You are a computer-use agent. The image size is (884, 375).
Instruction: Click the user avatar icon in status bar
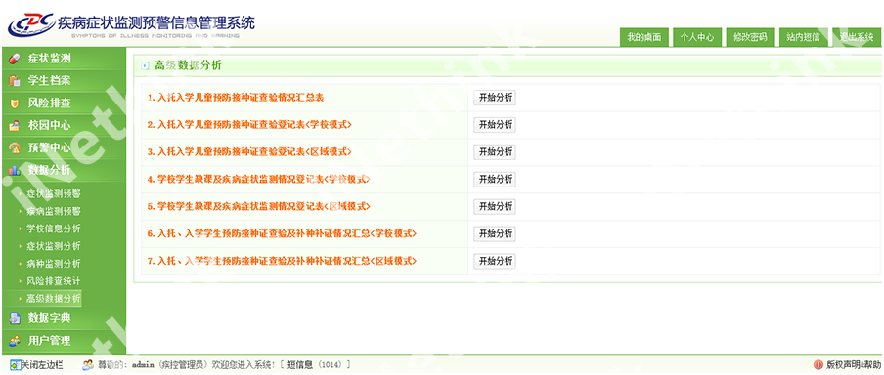pyautogui.click(x=87, y=365)
